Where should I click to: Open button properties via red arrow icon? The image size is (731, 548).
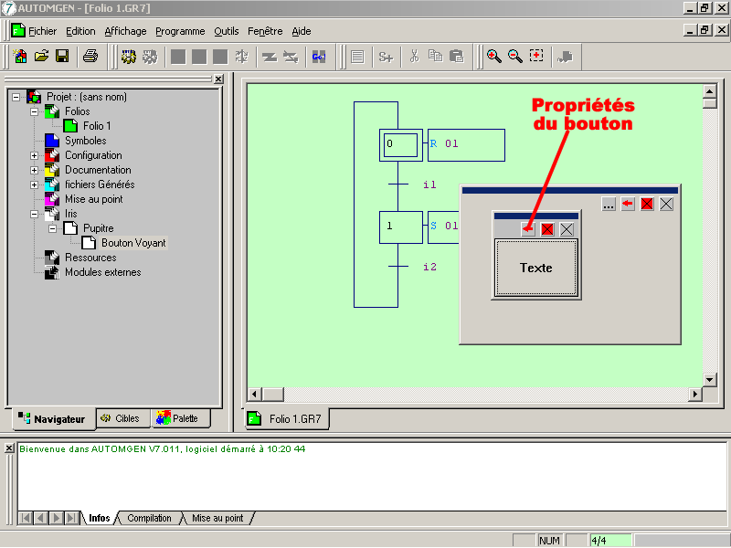(528, 229)
